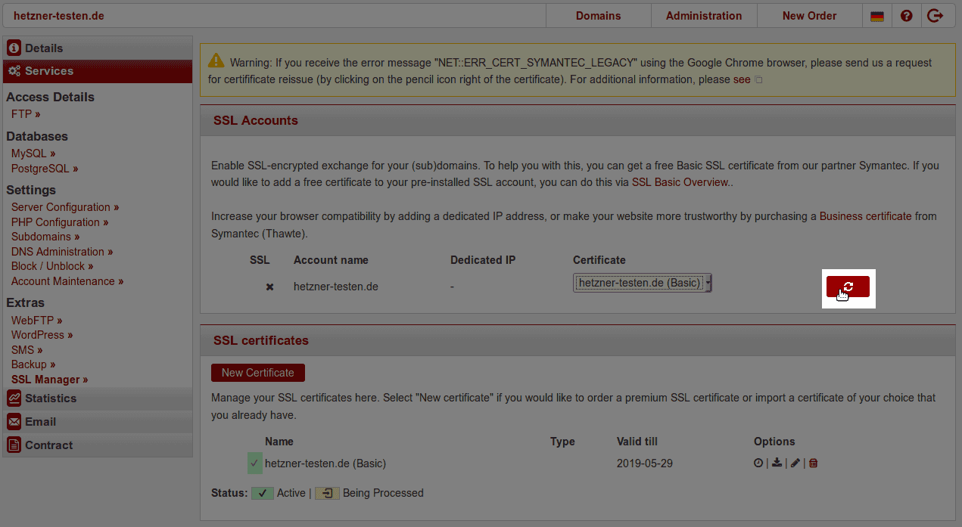Download the hetzner-testen.de certificate
Image resolution: width=962 pixels, height=527 pixels.
pyautogui.click(x=776, y=462)
